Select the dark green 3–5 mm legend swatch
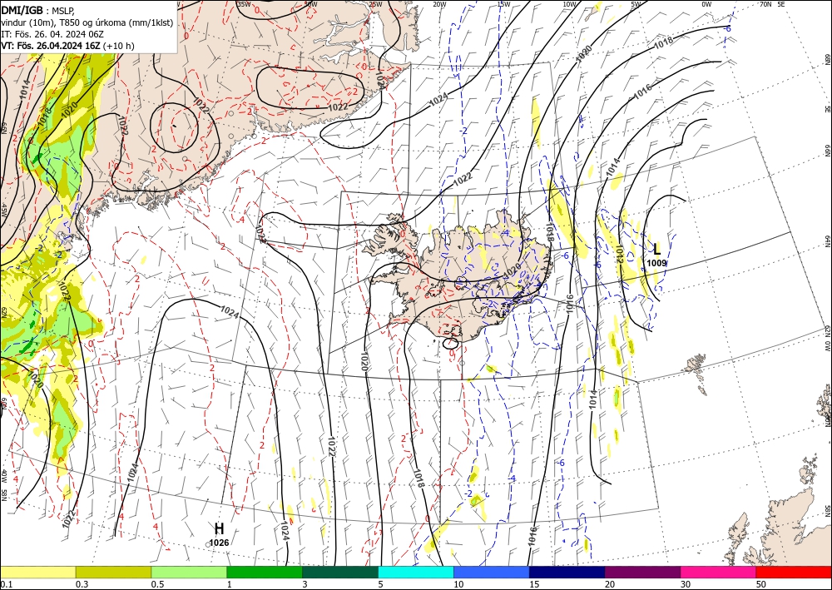The image size is (832, 590). pos(340,572)
